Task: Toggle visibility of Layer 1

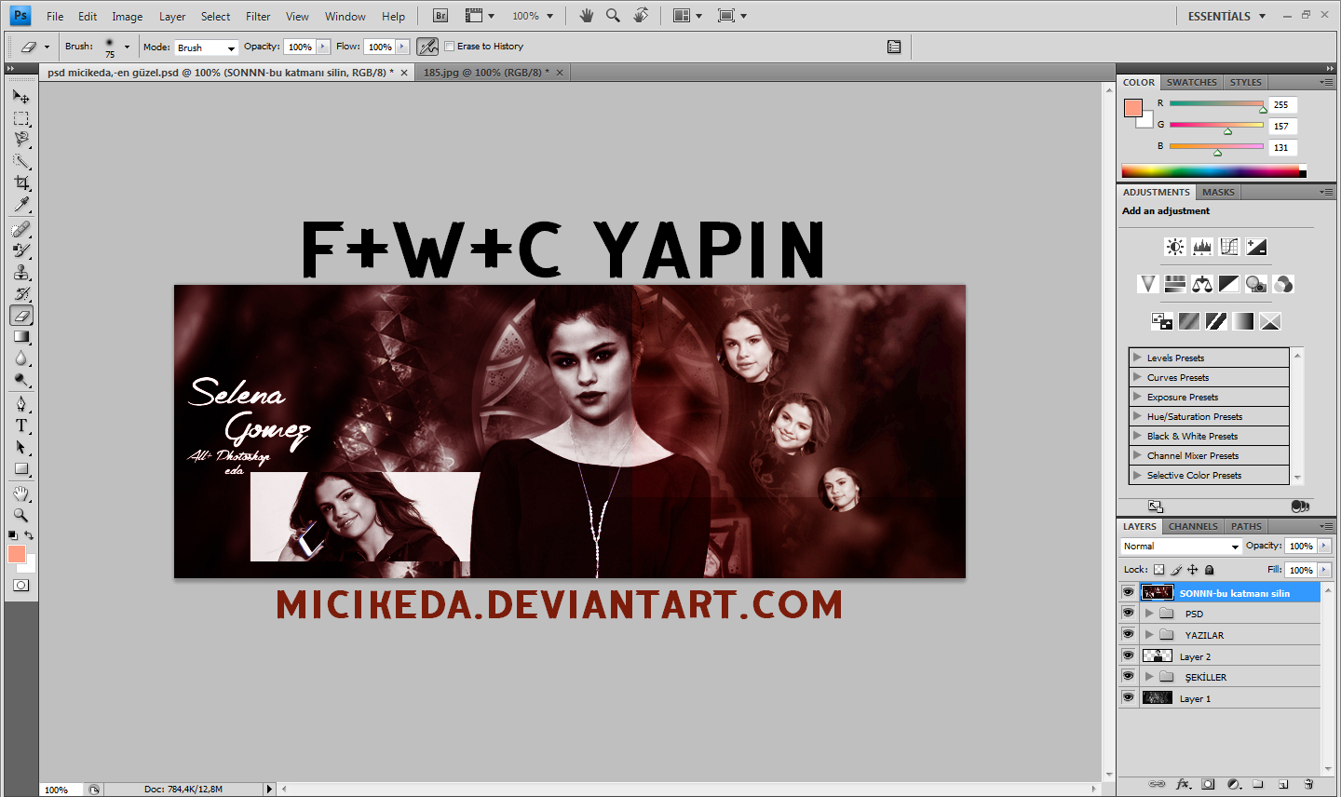Action: (1128, 698)
